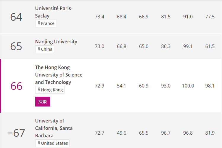This screenshot has width=222, height=148.
Task: Click rank number 64
Action: tap(16, 17)
